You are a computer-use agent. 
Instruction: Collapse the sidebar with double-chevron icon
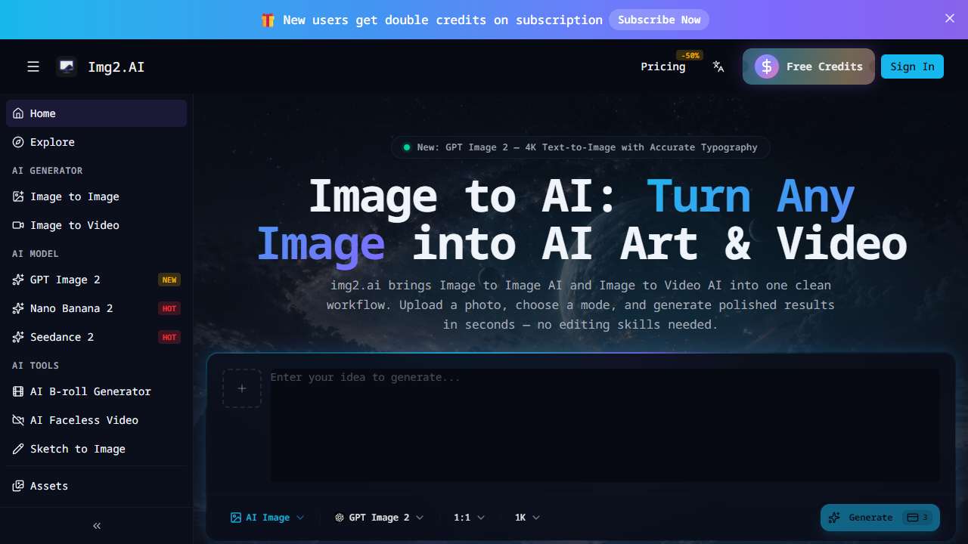click(x=97, y=526)
